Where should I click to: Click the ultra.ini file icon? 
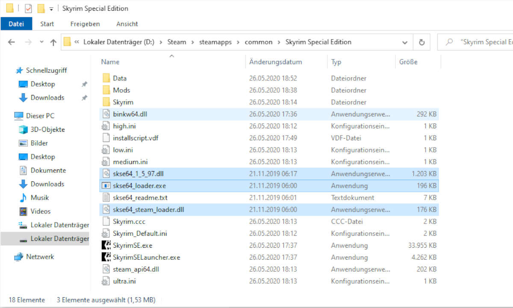click(x=106, y=281)
